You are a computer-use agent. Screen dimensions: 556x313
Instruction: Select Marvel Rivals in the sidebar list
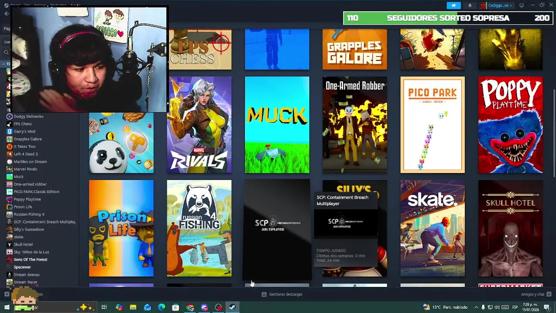point(25,169)
